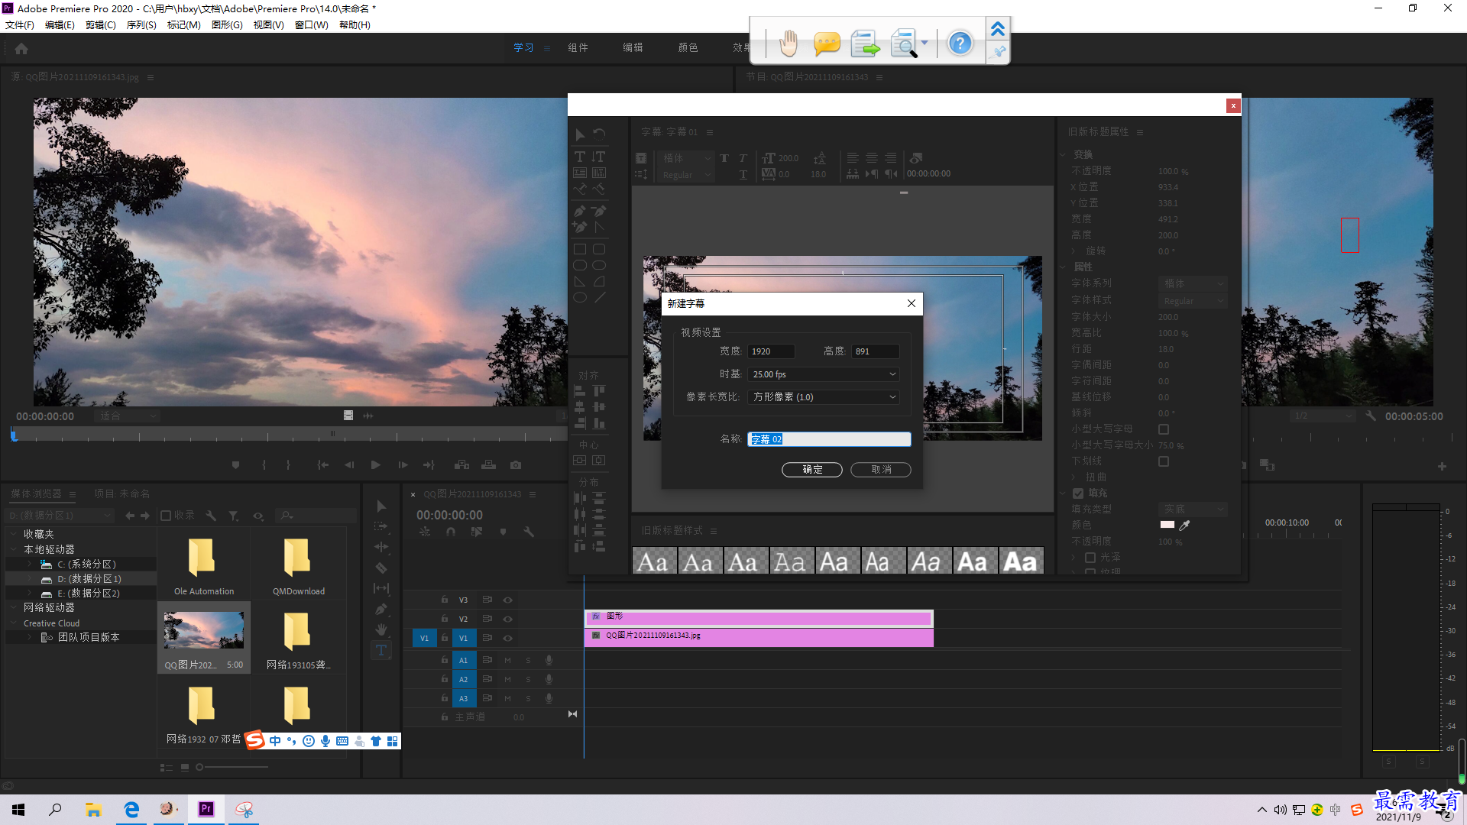
Task: Go to Premiere home screen icon
Action: (21, 48)
